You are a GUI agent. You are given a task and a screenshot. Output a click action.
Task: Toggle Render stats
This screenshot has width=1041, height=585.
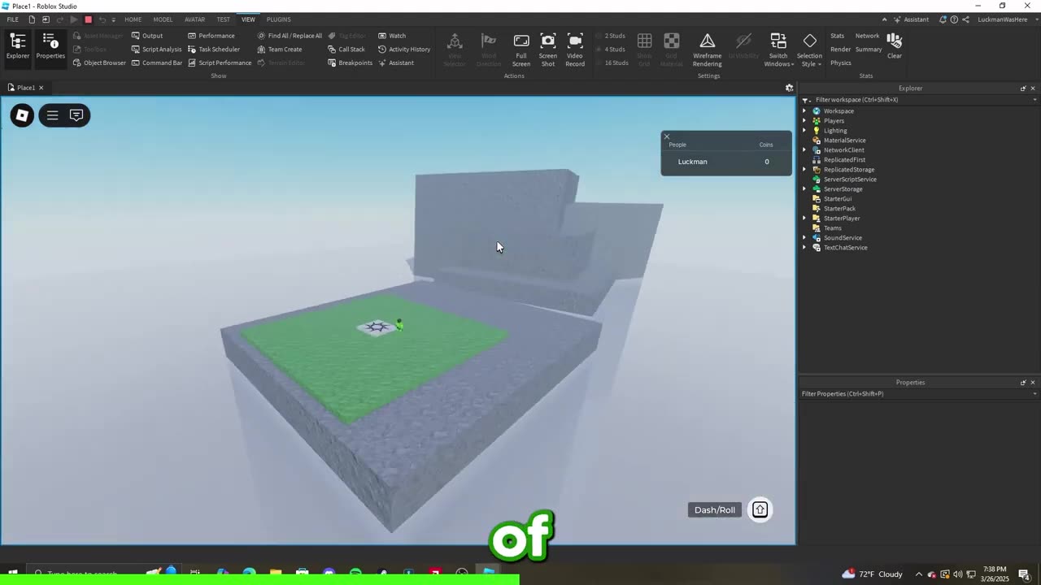click(840, 50)
